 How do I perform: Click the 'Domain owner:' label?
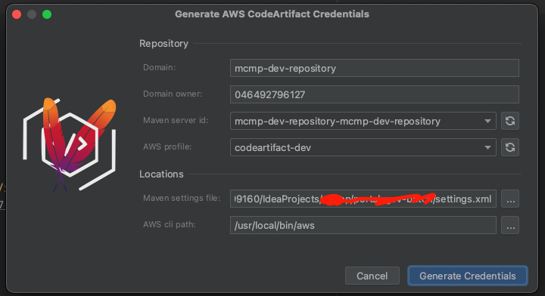[173, 94]
